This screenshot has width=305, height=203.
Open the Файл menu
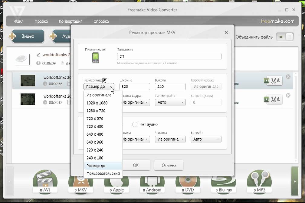(x=19, y=21)
